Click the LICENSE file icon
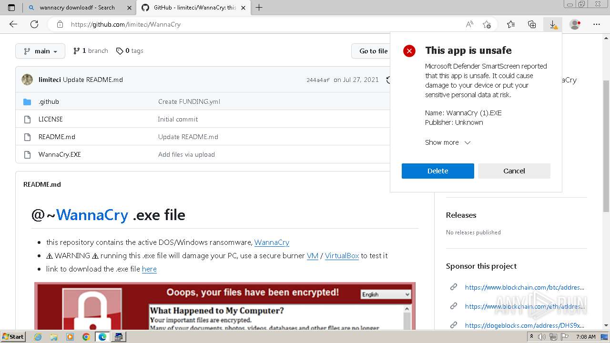The width and height of the screenshot is (610, 343). coord(27,119)
